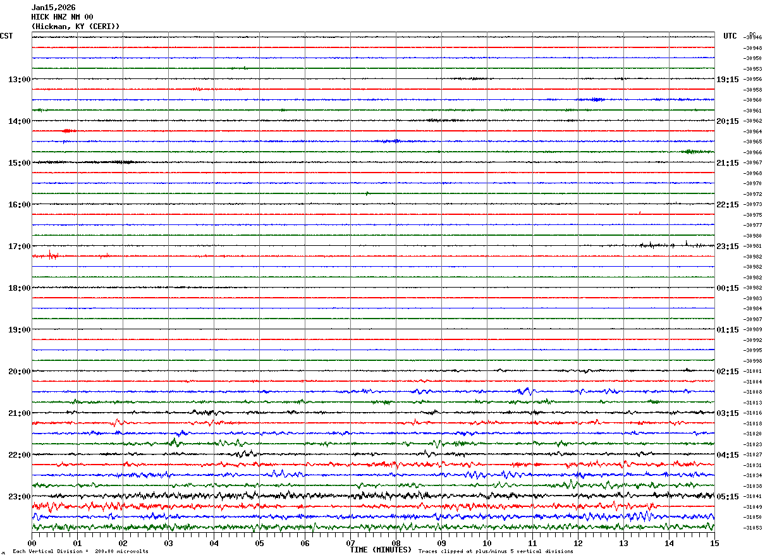Click the "15:00" CST time label

coord(20,163)
